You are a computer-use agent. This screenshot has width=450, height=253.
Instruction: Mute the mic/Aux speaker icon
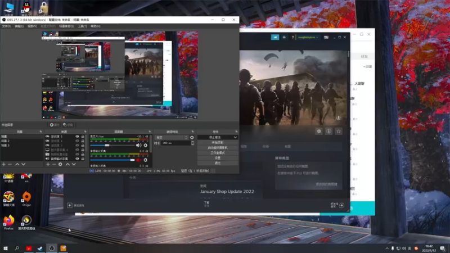139,146
